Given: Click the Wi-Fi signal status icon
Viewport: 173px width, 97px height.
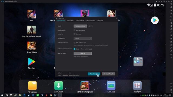Looking at the screenshot, I should [148, 5].
